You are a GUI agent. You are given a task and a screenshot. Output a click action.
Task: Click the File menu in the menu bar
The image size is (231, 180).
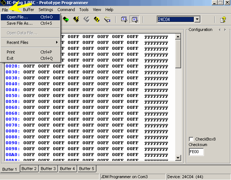5,10
